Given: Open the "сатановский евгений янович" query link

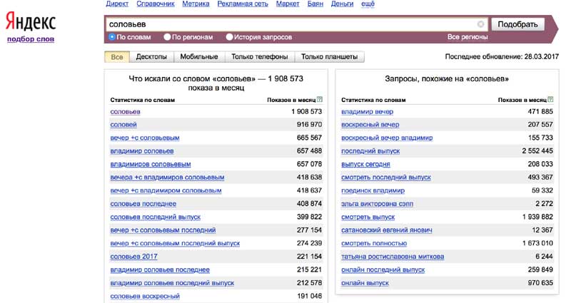Looking at the screenshot, I should pyautogui.click(x=387, y=230).
